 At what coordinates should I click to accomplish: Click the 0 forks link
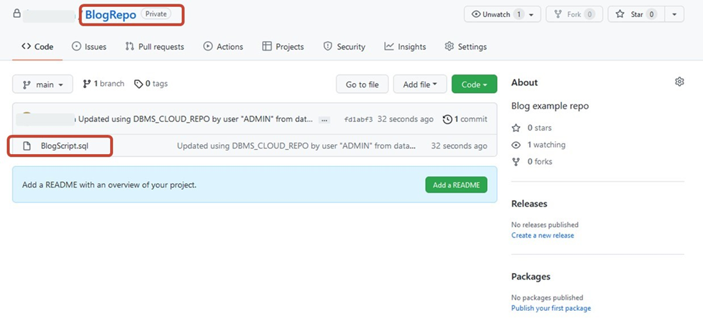click(x=533, y=162)
